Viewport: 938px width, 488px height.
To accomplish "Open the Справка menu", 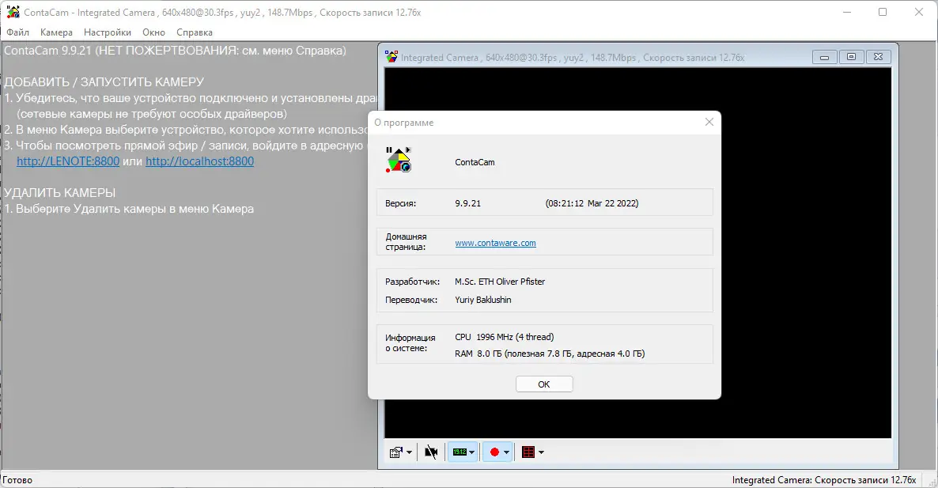I will tap(195, 32).
